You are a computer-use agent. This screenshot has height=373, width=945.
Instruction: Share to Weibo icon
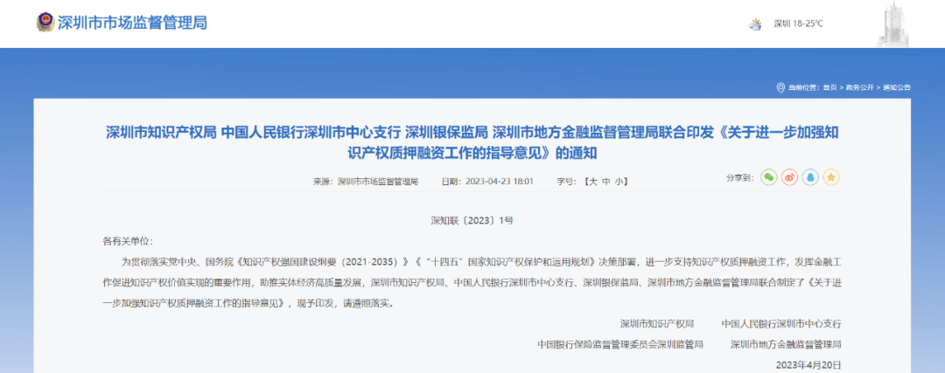[x=789, y=177]
